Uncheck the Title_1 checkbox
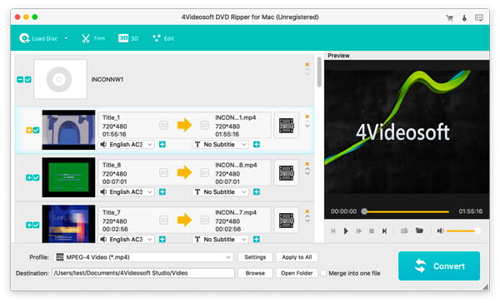Image resolution: width=500 pixels, height=303 pixels. coord(37,130)
